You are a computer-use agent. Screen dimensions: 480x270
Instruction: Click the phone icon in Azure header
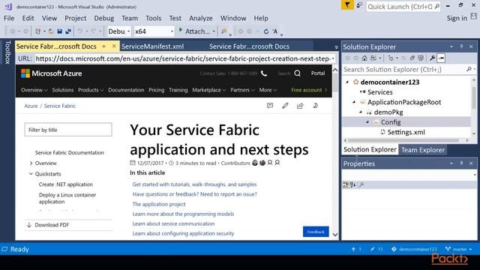[x=264, y=73]
